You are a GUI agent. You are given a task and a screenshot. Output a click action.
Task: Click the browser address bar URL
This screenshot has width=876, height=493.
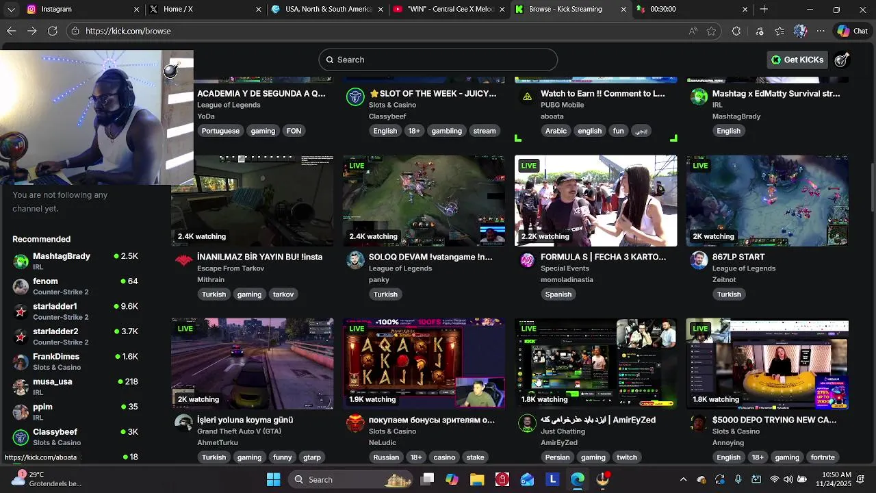coord(128,31)
